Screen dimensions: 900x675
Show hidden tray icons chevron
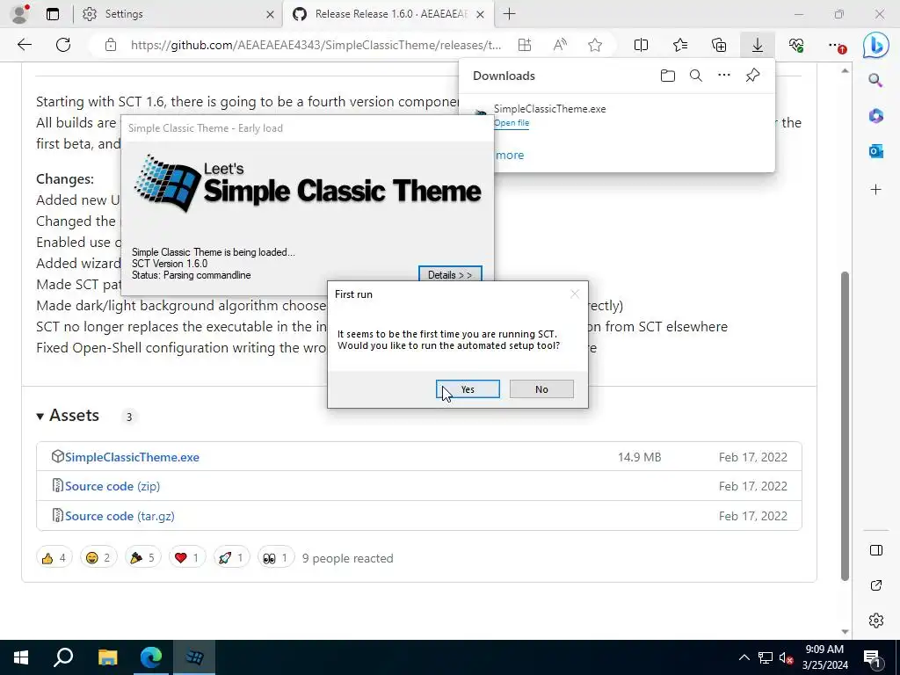point(744,657)
